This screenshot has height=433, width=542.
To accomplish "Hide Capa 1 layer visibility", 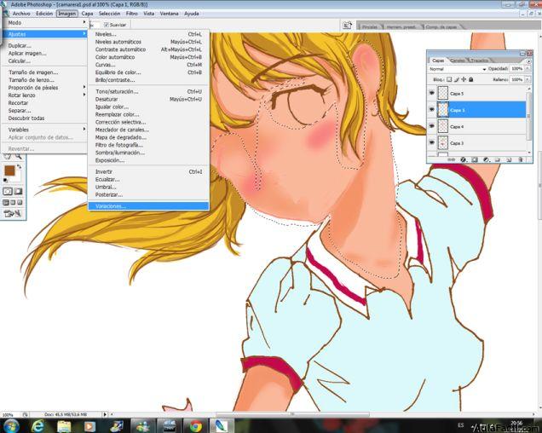I will click(x=432, y=110).
